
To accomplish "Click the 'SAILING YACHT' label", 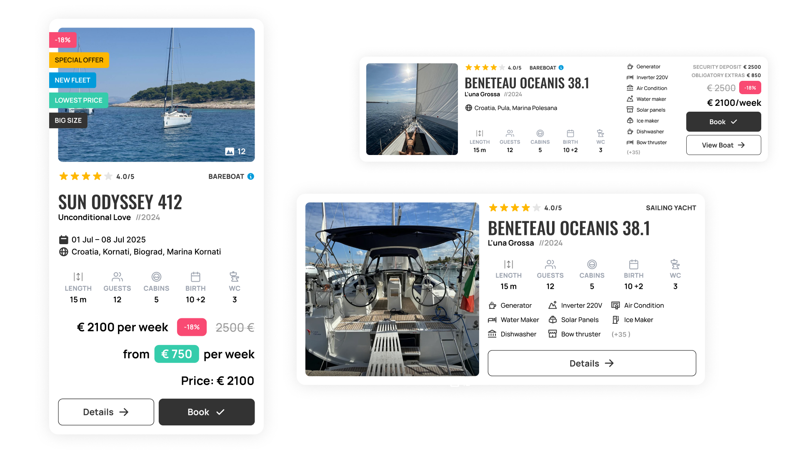I will point(671,208).
